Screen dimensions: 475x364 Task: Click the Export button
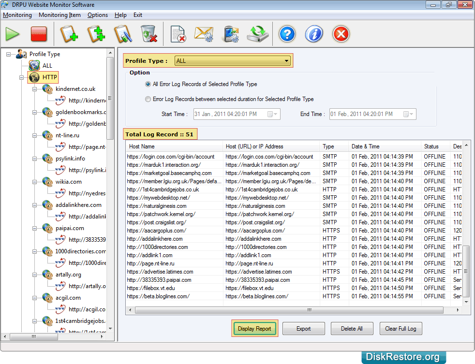(304, 329)
